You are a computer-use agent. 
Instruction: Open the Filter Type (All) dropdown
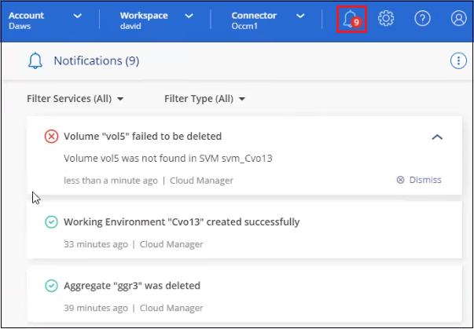point(205,99)
